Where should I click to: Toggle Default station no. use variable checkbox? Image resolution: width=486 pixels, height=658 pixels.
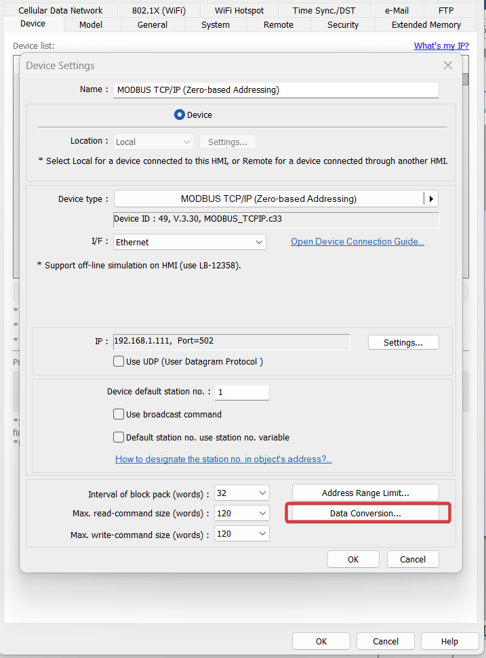tap(119, 437)
